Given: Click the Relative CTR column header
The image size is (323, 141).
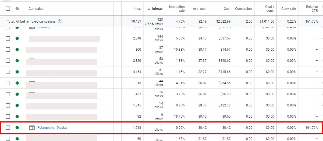Looking at the screenshot, I should [312, 9].
